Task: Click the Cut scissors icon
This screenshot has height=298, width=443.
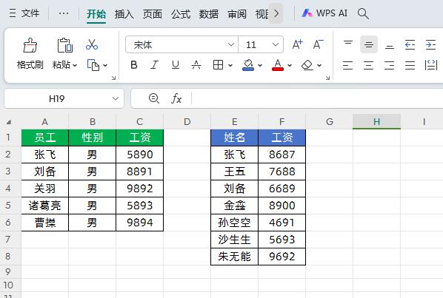Action: [x=92, y=44]
